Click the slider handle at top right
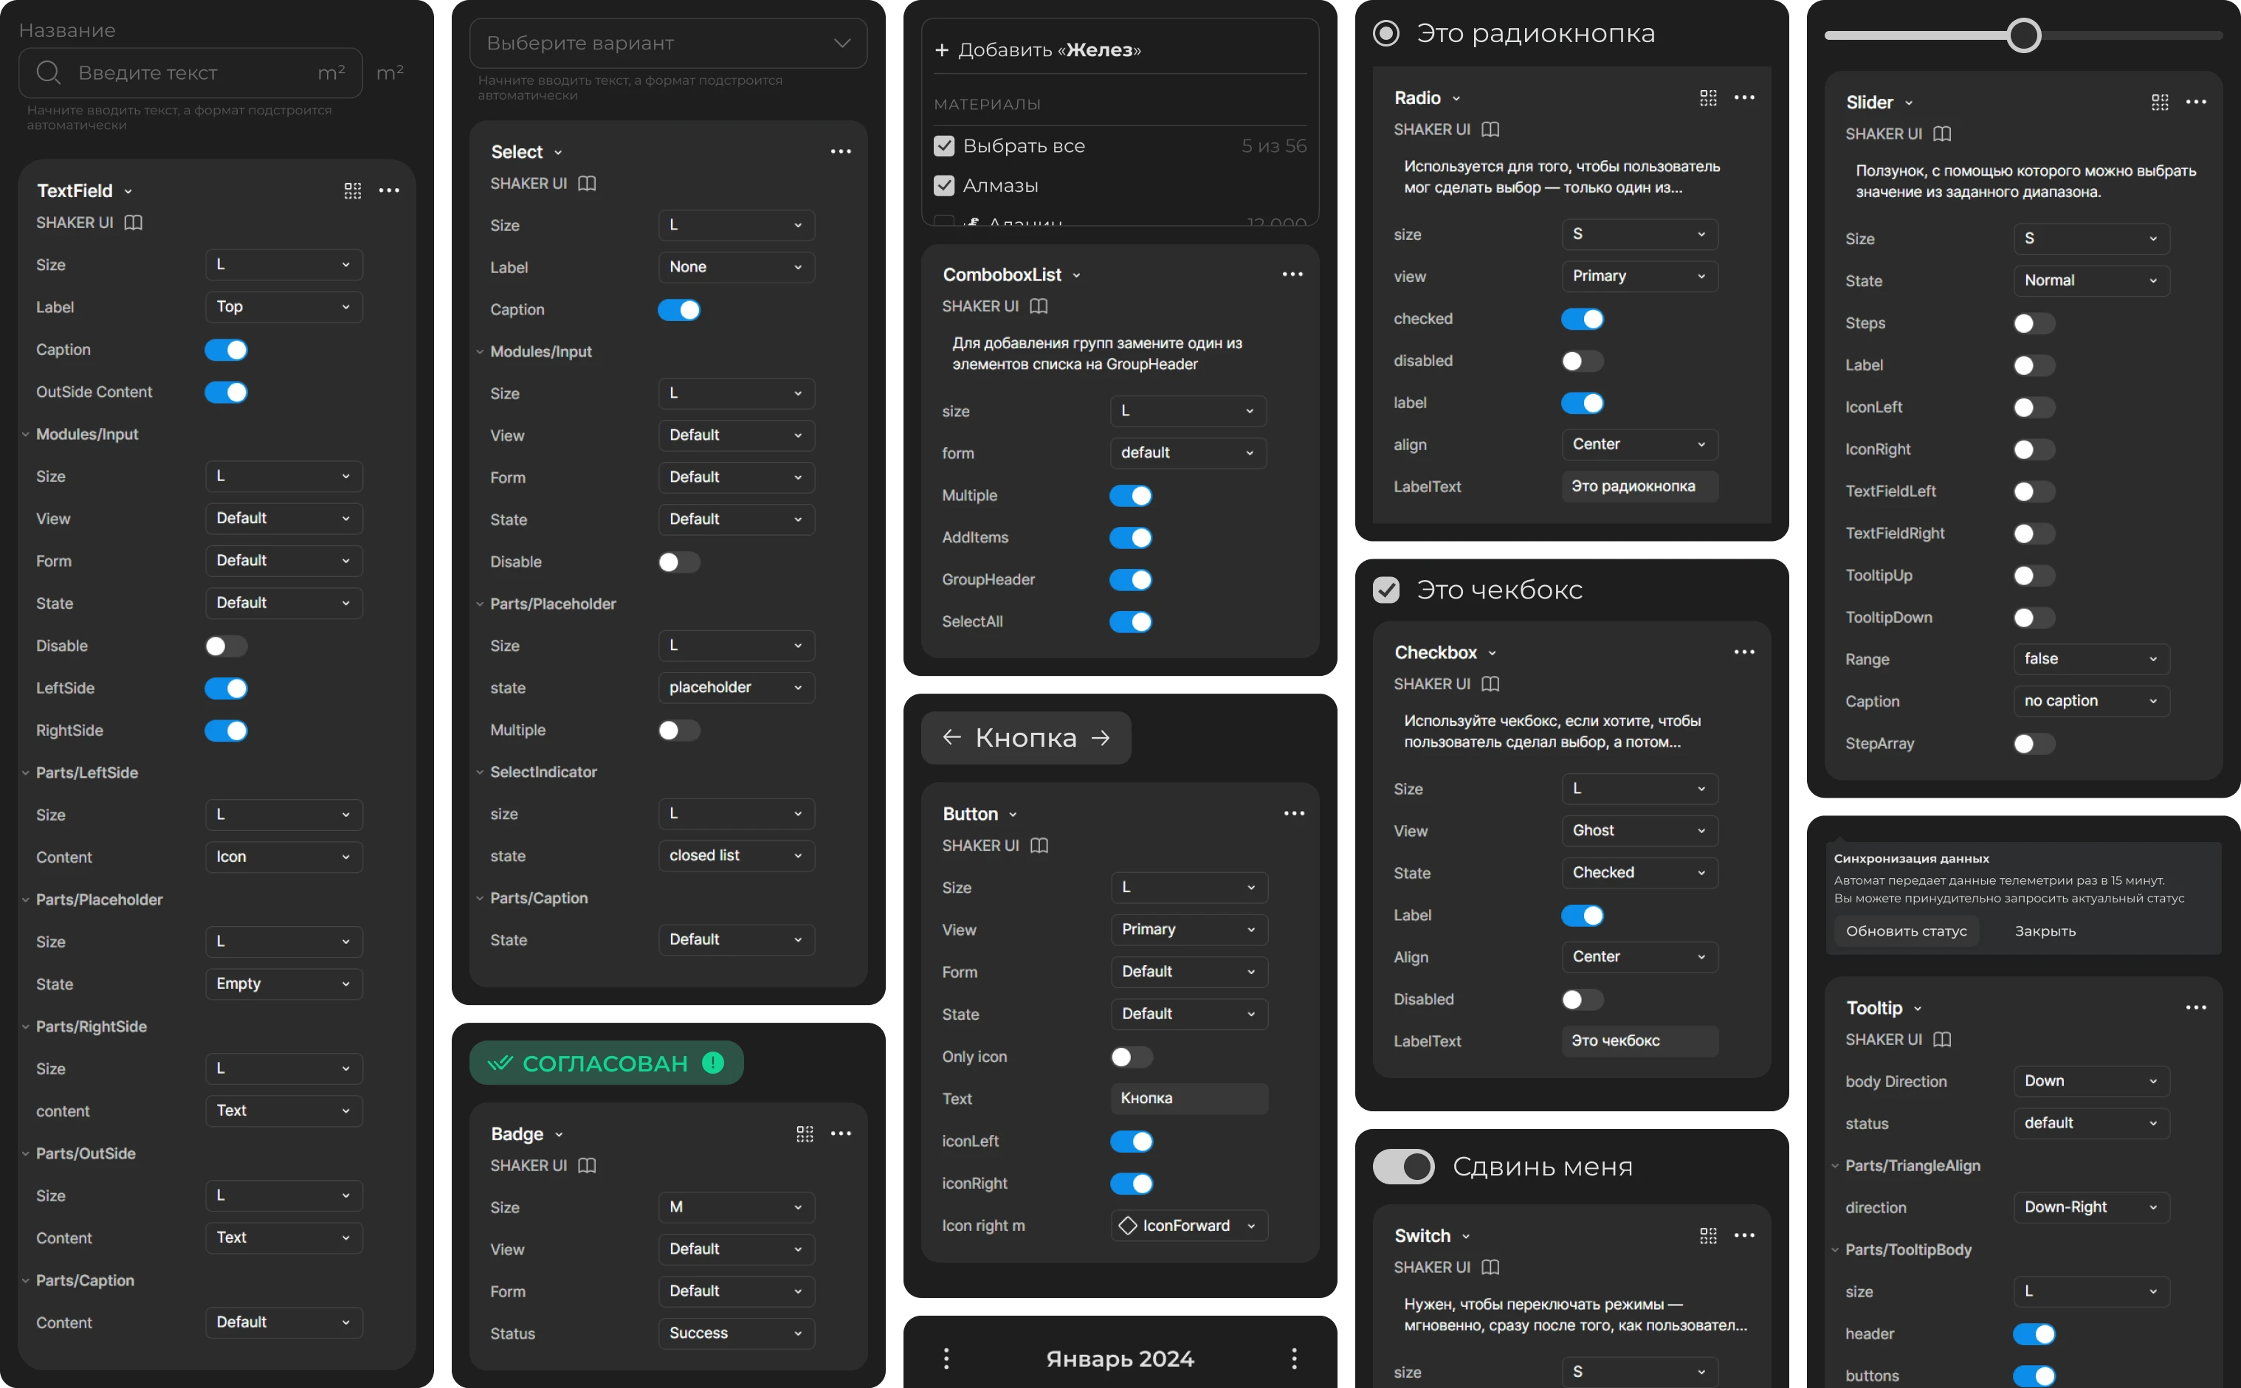Viewport: 2241px width, 1388px height. 2023,36
